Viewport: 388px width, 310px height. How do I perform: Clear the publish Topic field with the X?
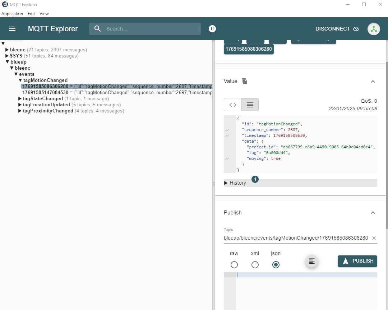[x=374, y=238]
